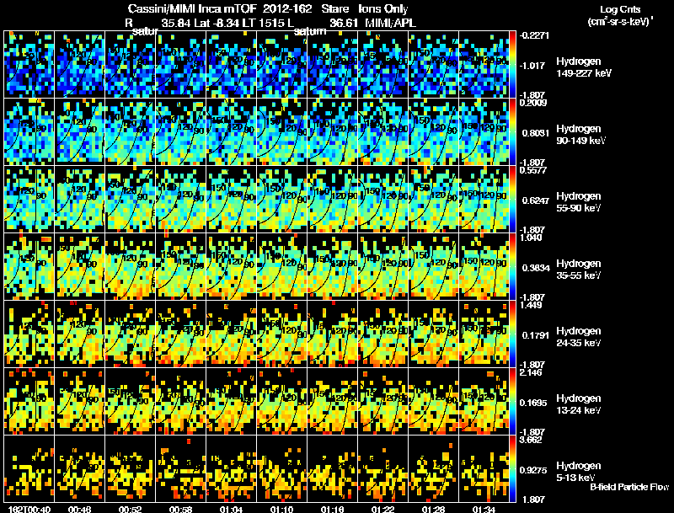The height and width of the screenshot is (513, 674).
Task: Click the 'Hydrogen 35-55 keV' row label
Action: (579, 270)
